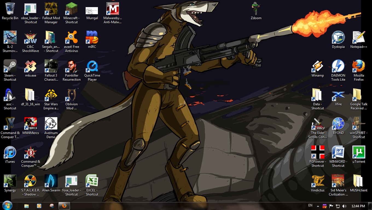Select the Alien Swarm desktop icon
This screenshot has width=372, height=210.
[51, 181]
